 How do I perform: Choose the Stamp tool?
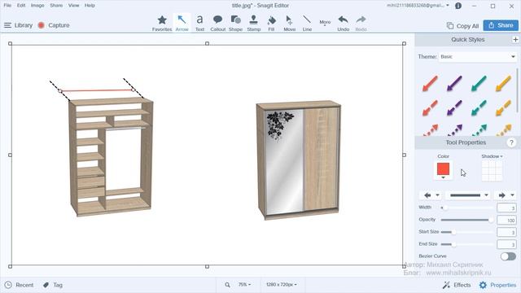253,23
